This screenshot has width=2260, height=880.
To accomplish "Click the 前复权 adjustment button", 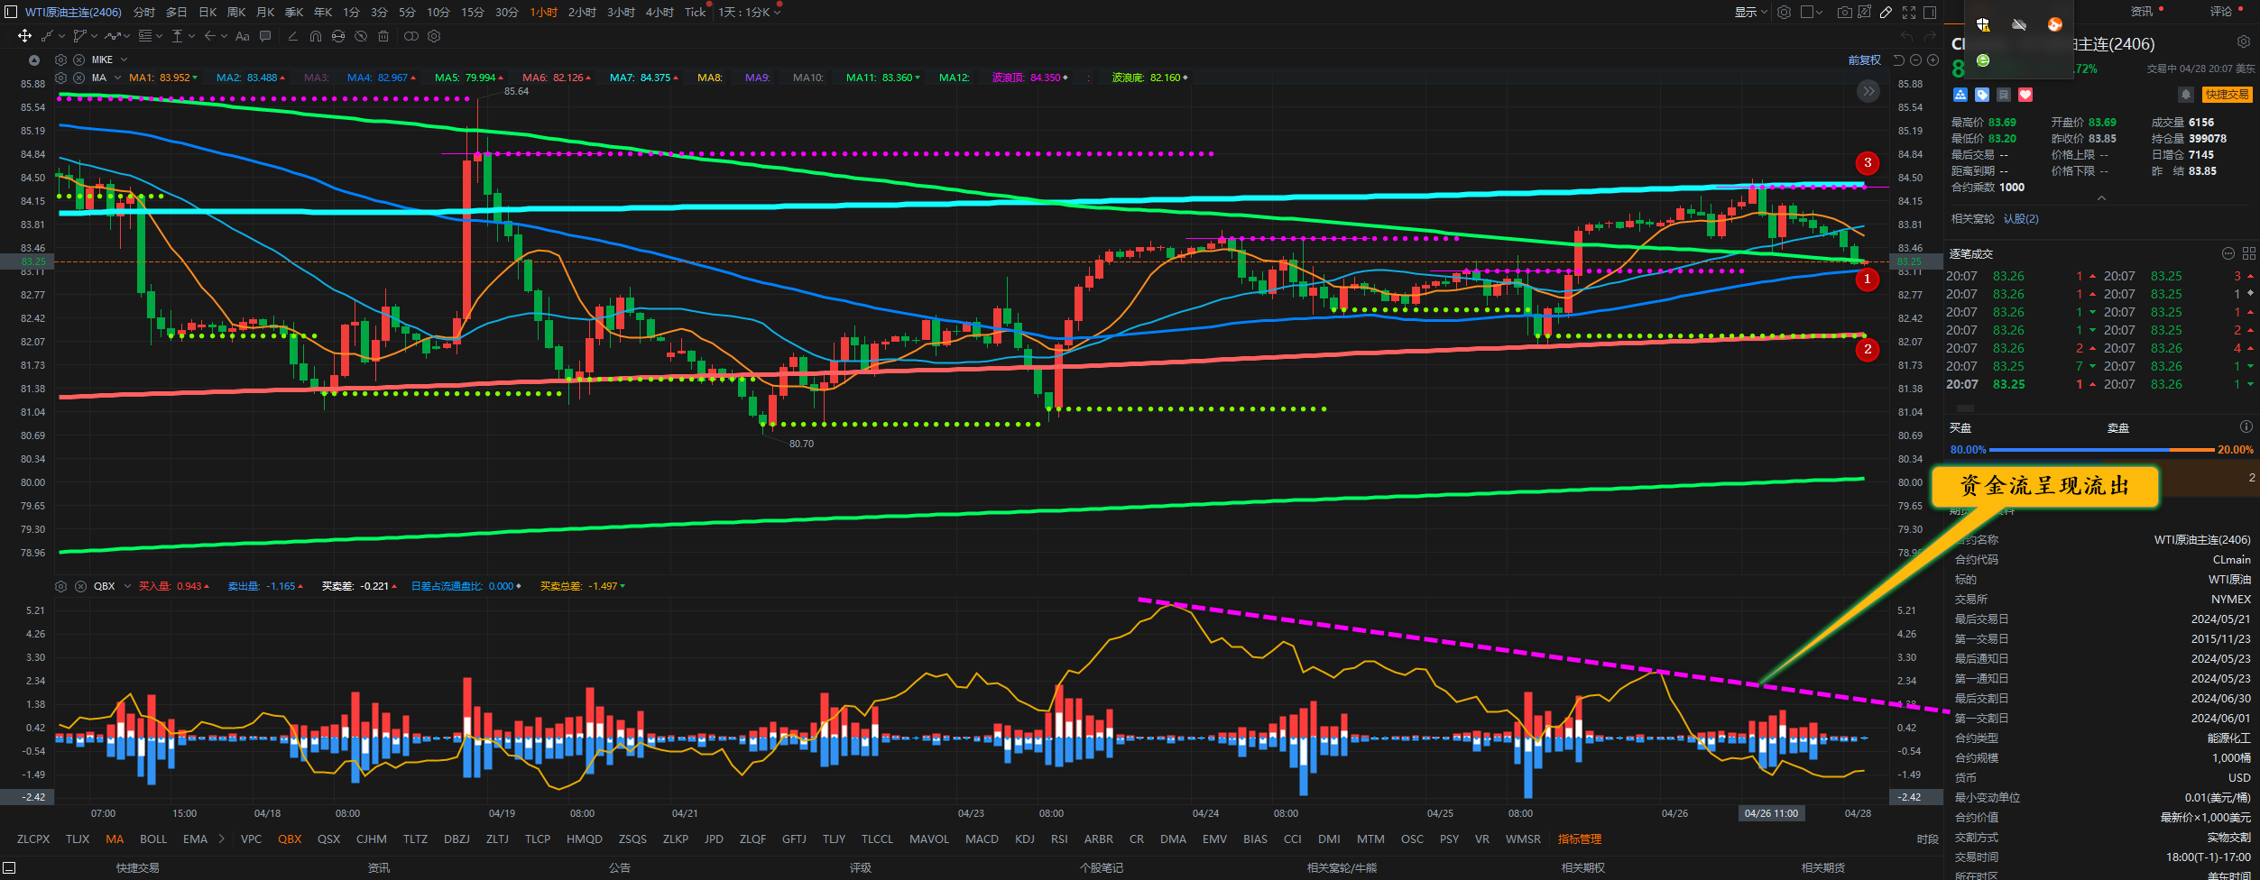I will pos(1865,60).
